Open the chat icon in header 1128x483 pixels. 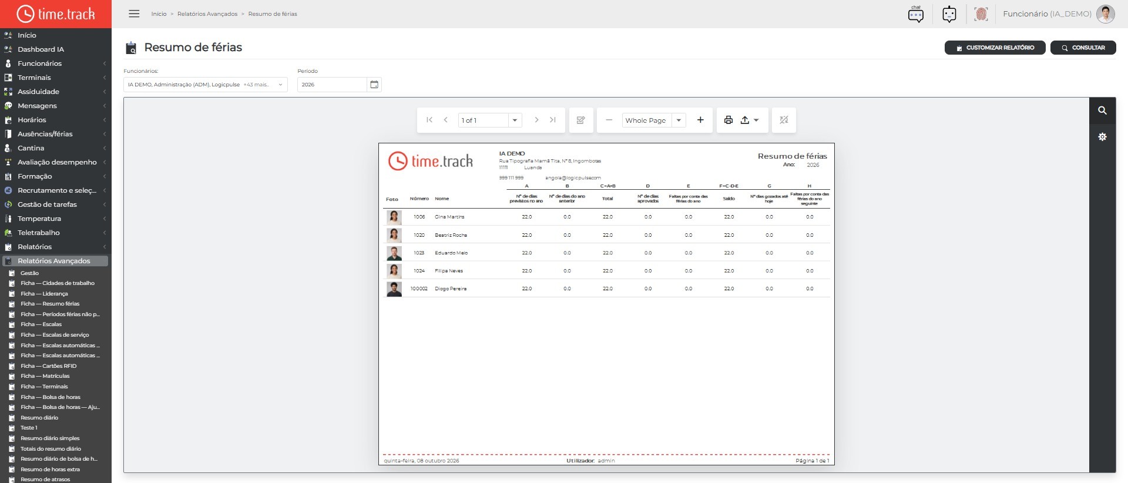point(915,14)
